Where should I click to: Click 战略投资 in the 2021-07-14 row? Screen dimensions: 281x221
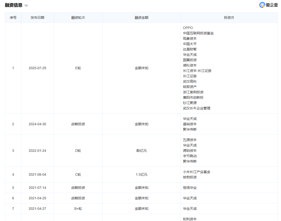point(78,188)
